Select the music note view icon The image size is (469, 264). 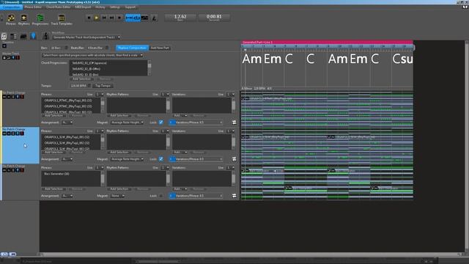pyautogui.click(x=4, y=37)
